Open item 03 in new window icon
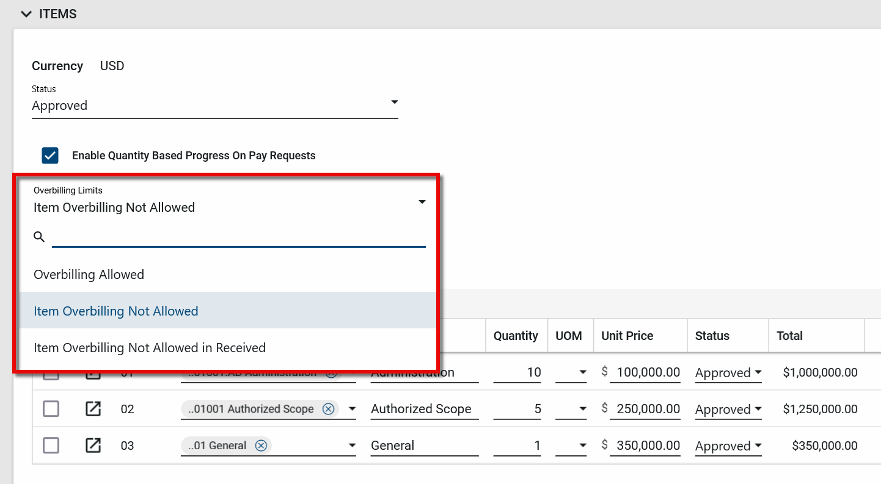Image resolution: width=881 pixels, height=484 pixels. coord(93,446)
